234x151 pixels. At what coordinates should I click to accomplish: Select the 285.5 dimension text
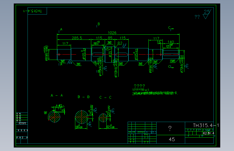pos(77,38)
